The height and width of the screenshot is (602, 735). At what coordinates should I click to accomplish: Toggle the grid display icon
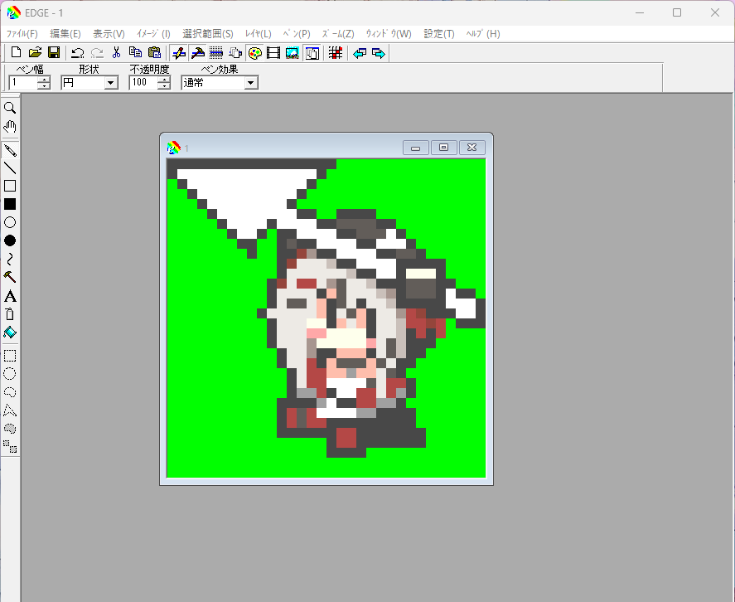pos(335,53)
